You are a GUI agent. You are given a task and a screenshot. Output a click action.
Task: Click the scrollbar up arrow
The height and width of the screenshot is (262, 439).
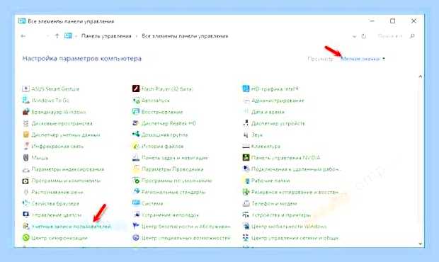coord(421,76)
